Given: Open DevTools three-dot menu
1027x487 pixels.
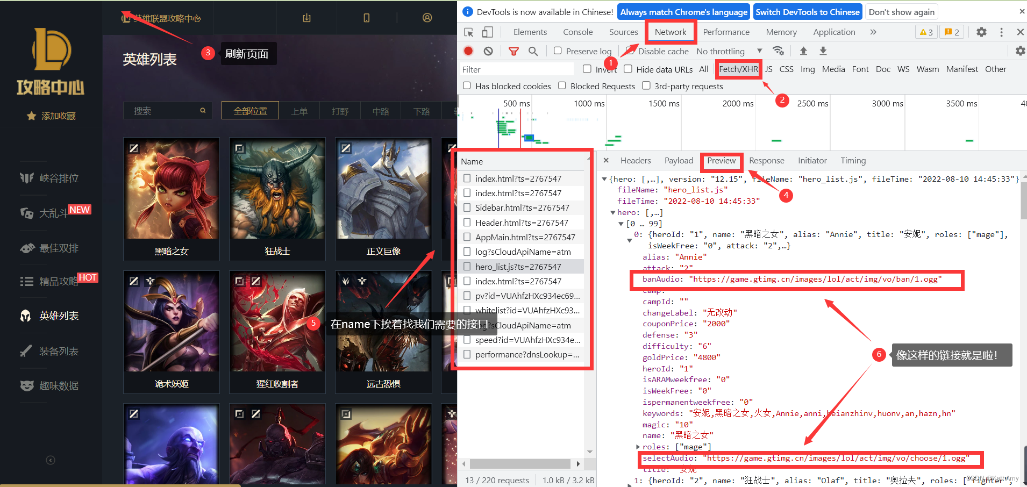Looking at the screenshot, I should point(1001,32).
